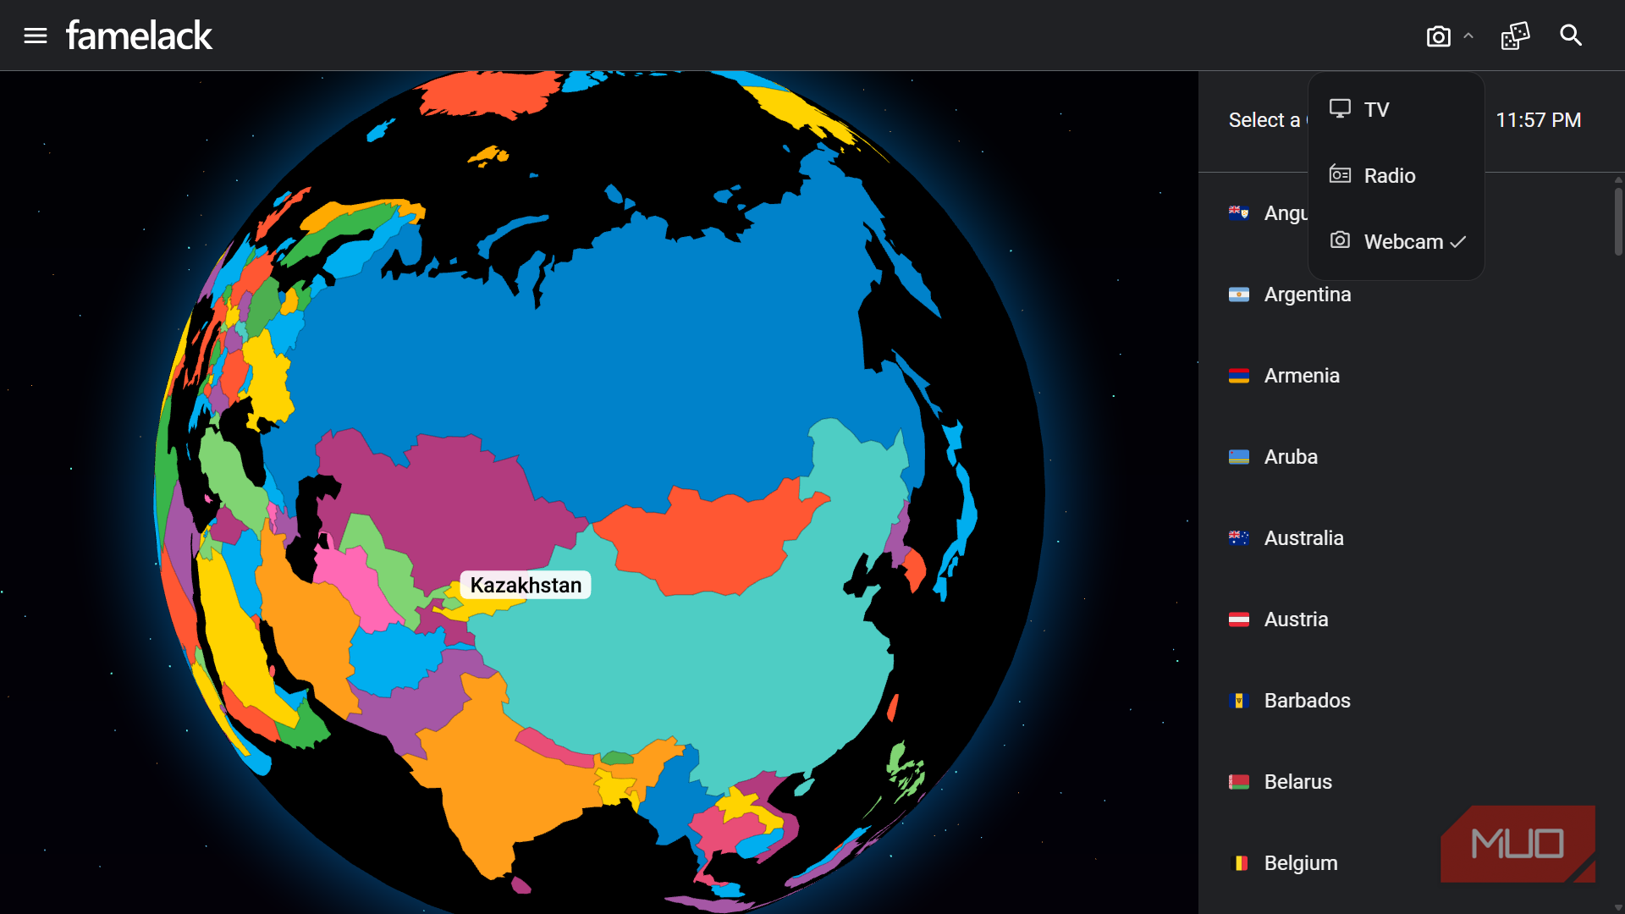The width and height of the screenshot is (1625, 914).
Task: Click the Belgium flag icon
Action: point(1239,863)
